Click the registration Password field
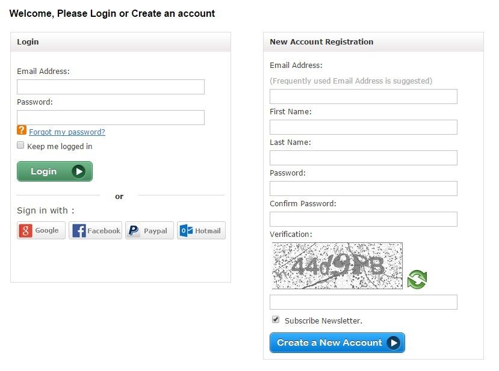The width and height of the screenshot is (499, 371). (x=363, y=189)
